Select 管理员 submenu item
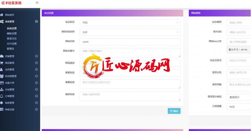This screenshot has width=251, height=131. click(10, 49)
